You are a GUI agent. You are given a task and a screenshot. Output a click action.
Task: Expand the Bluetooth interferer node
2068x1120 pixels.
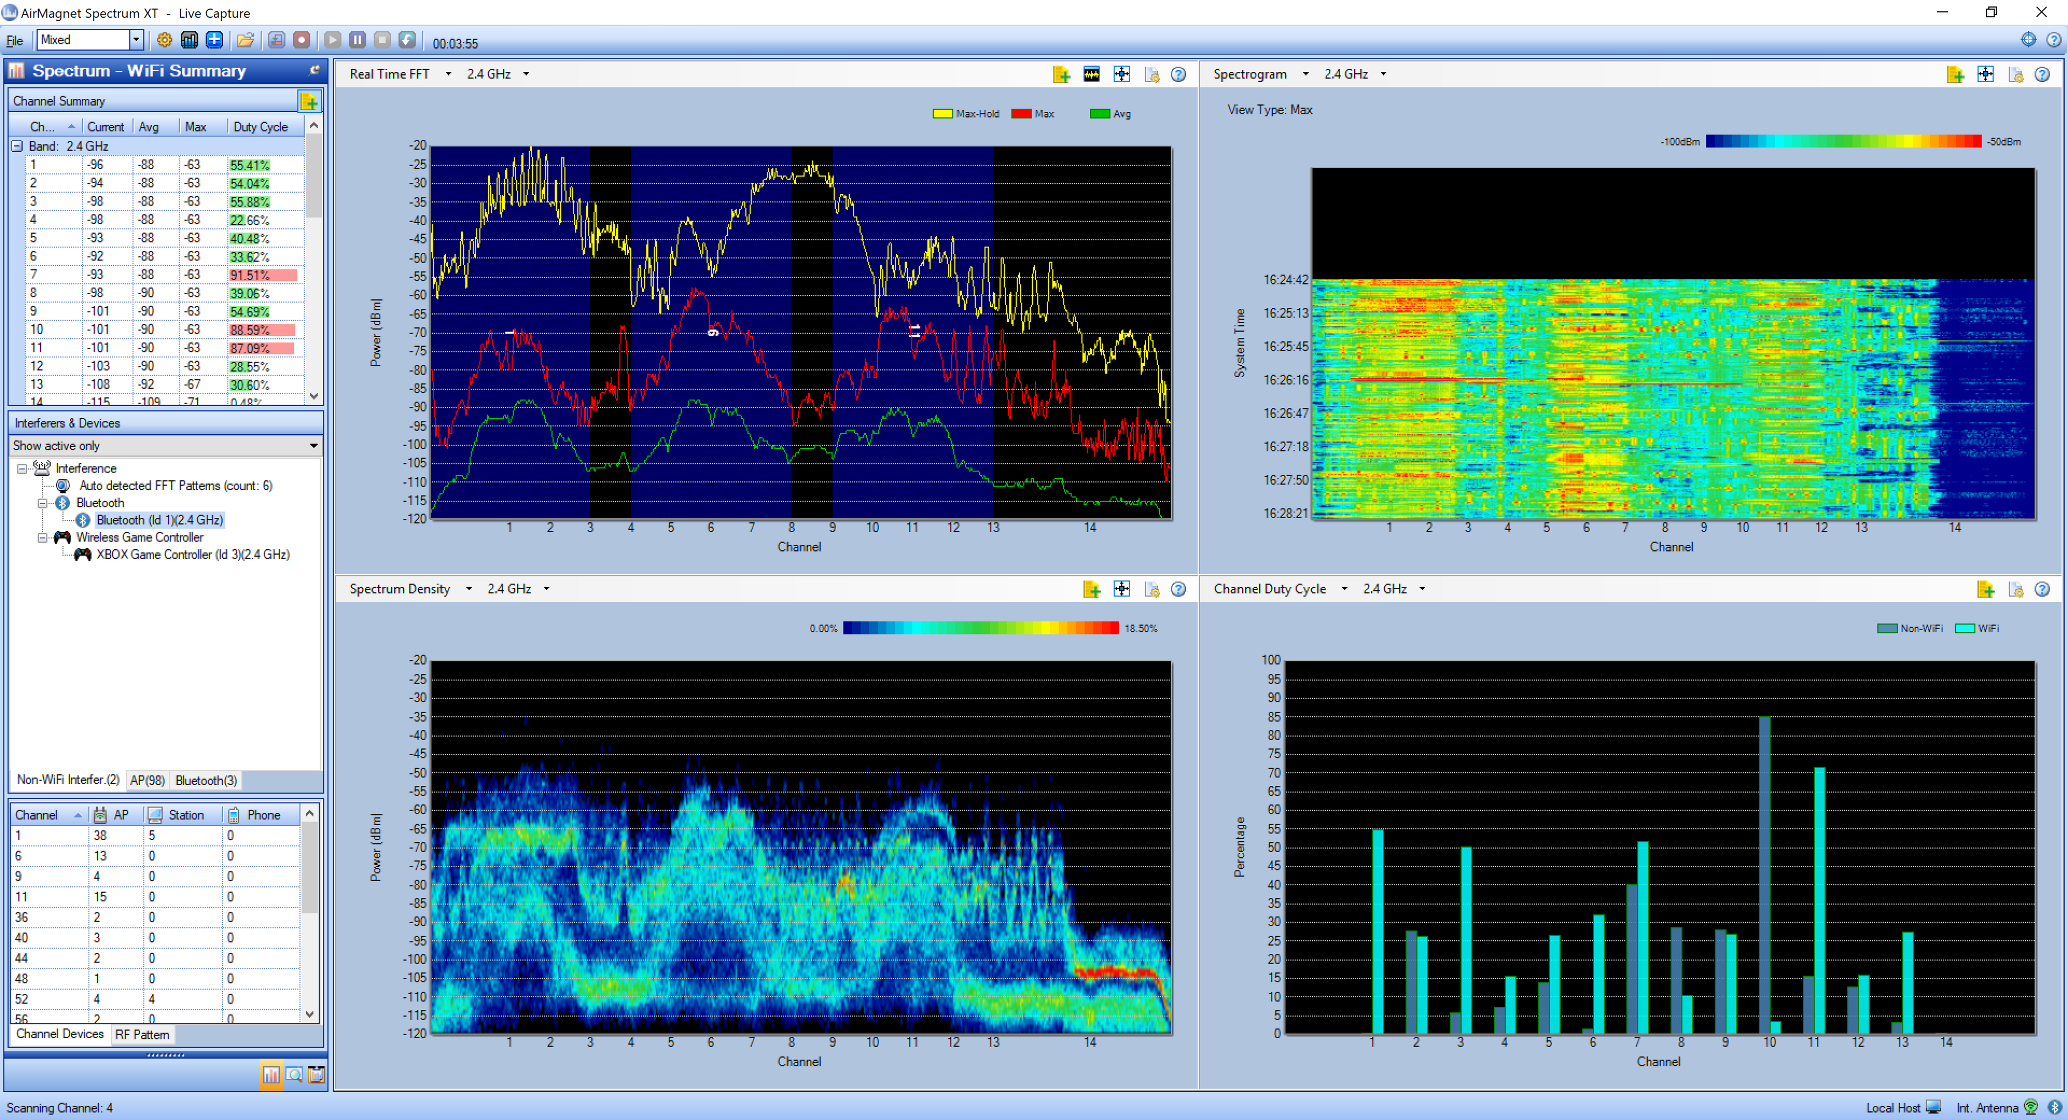tap(42, 503)
